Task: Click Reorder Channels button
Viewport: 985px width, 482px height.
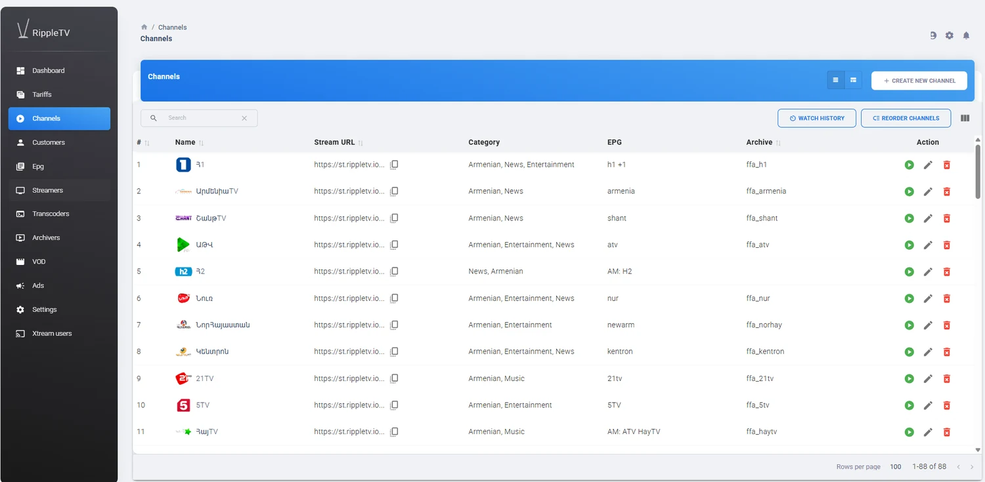Action: (906, 118)
